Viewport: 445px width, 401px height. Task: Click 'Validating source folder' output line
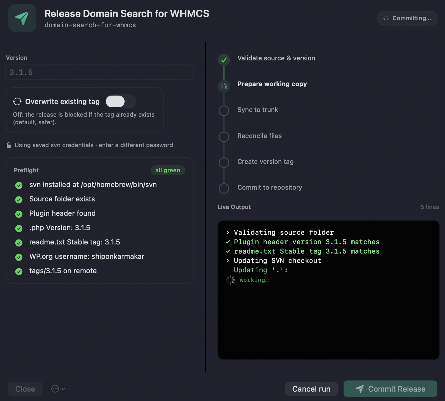click(x=284, y=232)
